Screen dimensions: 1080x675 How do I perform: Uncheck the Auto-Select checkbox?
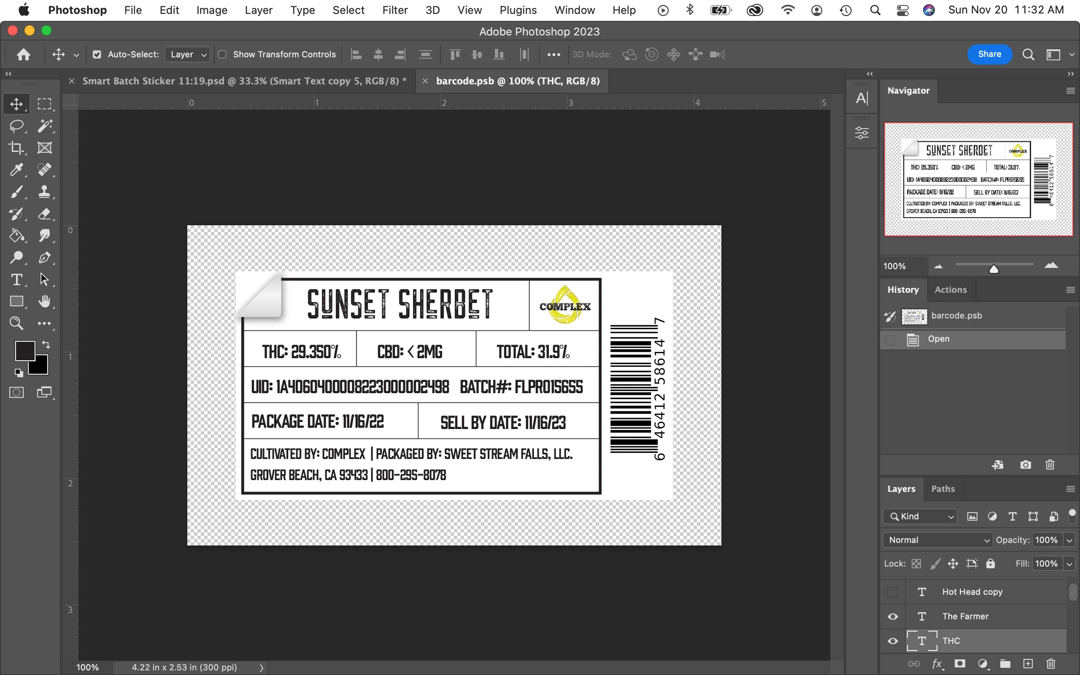click(x=97, y=54)
